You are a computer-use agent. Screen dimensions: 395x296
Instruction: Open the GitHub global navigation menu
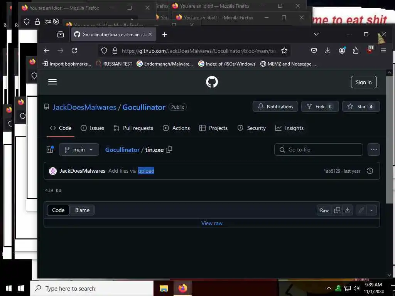coord(52,82)
